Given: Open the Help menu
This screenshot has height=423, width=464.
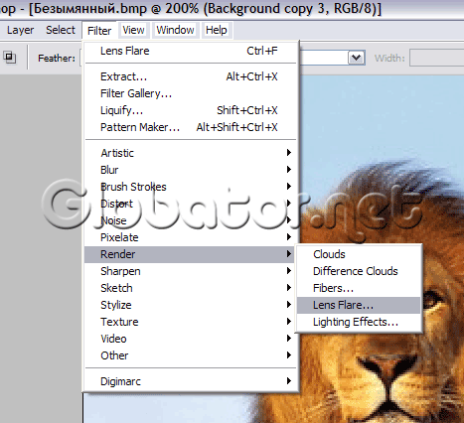Looking at the screenshot, I should [217, 30].
